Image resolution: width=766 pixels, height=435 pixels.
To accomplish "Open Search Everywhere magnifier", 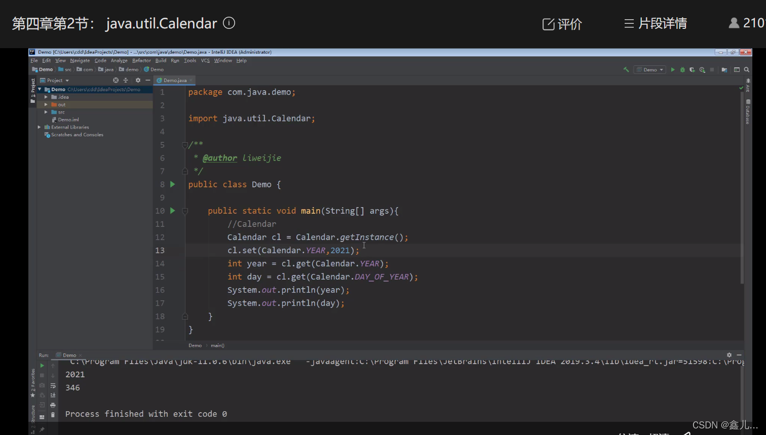I will pos(746,69).
